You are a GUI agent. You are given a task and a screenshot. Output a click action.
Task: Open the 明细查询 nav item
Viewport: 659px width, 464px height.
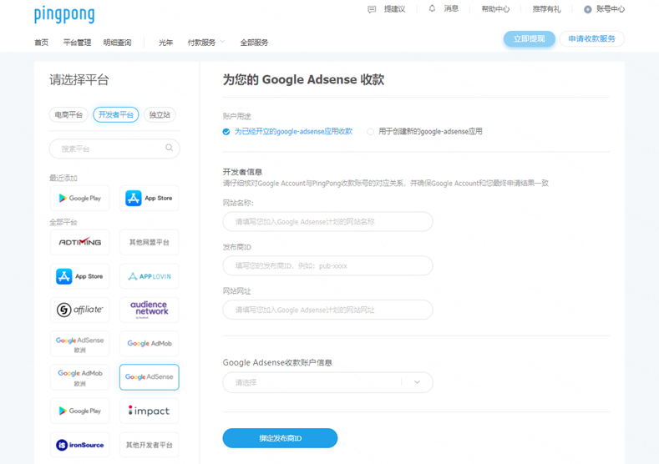tap(117, 43)
